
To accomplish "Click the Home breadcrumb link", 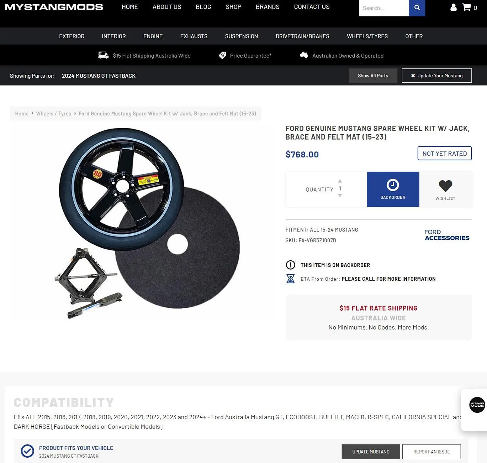I will click(x=22, y=114).
